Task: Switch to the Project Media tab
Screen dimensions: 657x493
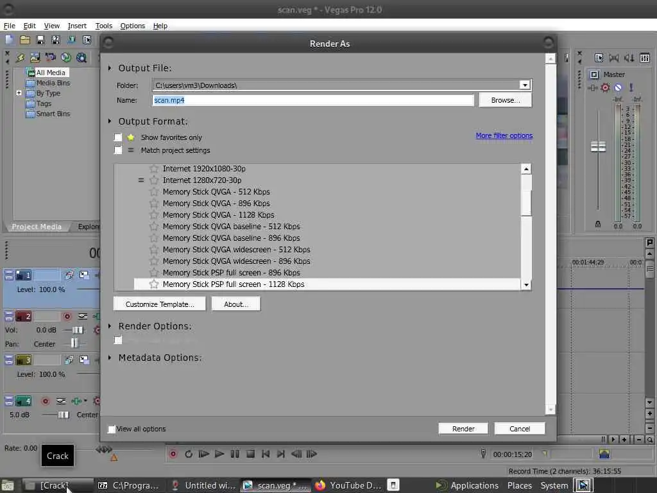Action: (x=37, y=227)
